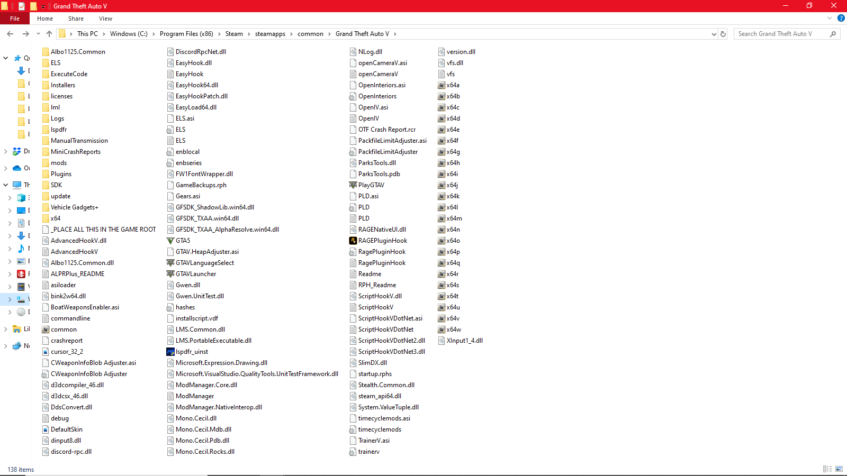Select the mods folder
The width and height of the screenshot is (847, 476).
[x=55, y=163]
